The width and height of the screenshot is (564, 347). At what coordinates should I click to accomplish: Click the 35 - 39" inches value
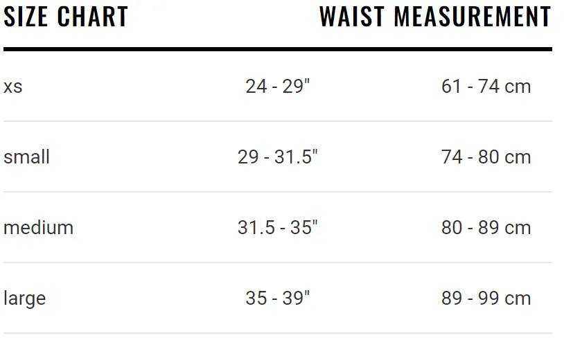[278, 298]
